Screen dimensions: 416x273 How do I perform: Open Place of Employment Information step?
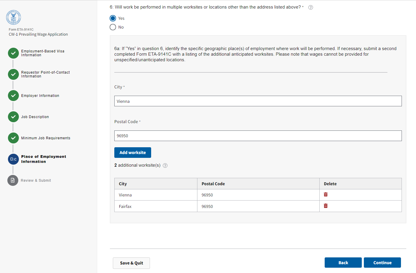(x=44, y=159)
